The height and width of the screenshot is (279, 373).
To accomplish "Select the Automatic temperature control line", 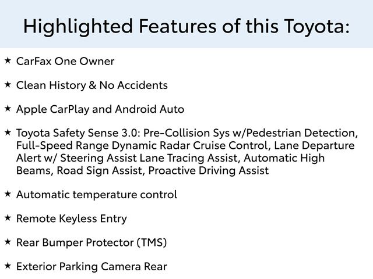I will 97,195.
